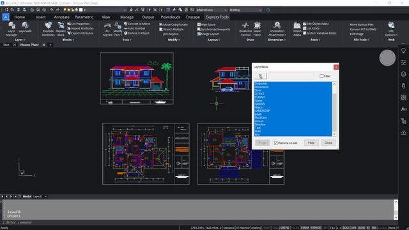This screenshot has width=409, height=230.
Task: Click the Help button in LayerWalk
Action: point(311,143)
